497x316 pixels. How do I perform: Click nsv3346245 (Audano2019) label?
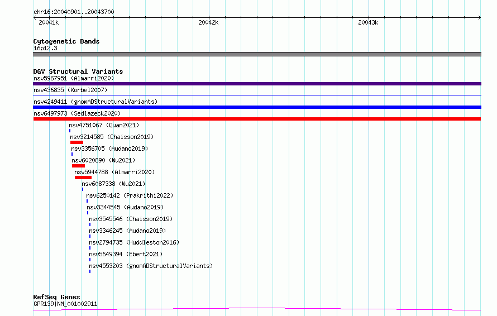click(127, 231)
